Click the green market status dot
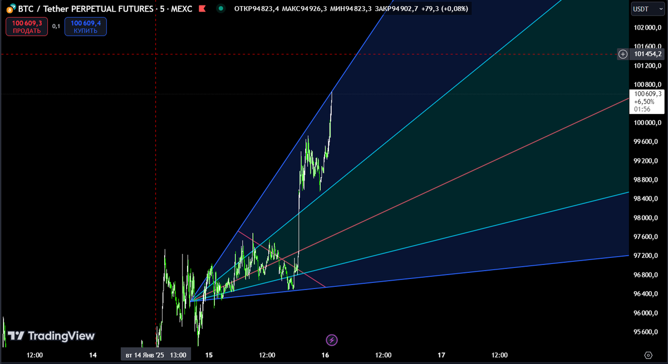This screenshot has width=668, height=364. 222,9
